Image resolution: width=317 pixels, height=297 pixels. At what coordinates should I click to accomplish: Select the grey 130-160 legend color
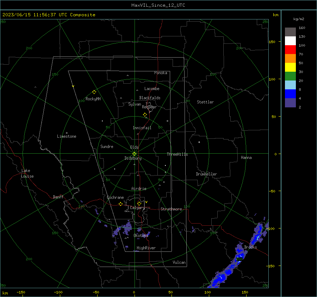click(290, 32)
